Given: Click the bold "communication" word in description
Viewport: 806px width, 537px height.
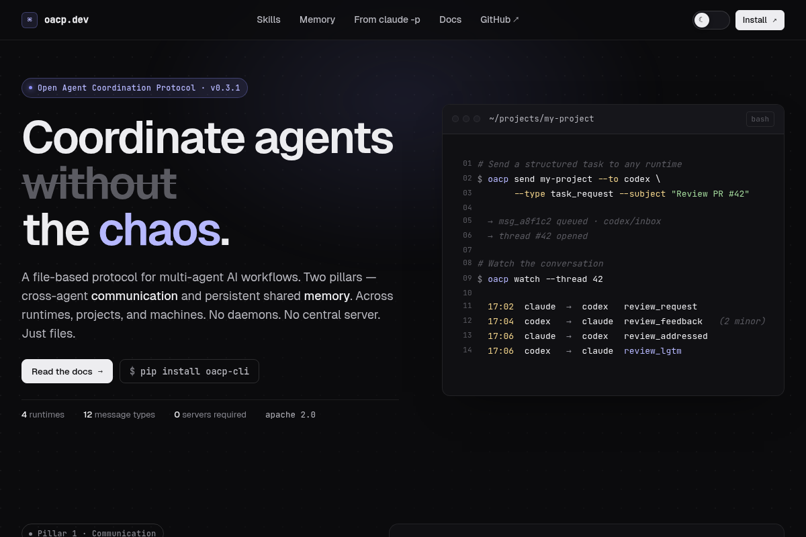Looking at the screenshot, I should (x=134, y=296).
